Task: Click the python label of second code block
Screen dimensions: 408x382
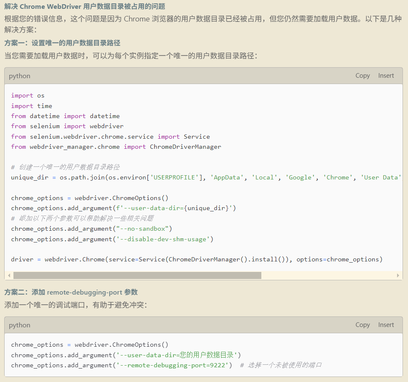Action: coord(20,325)
